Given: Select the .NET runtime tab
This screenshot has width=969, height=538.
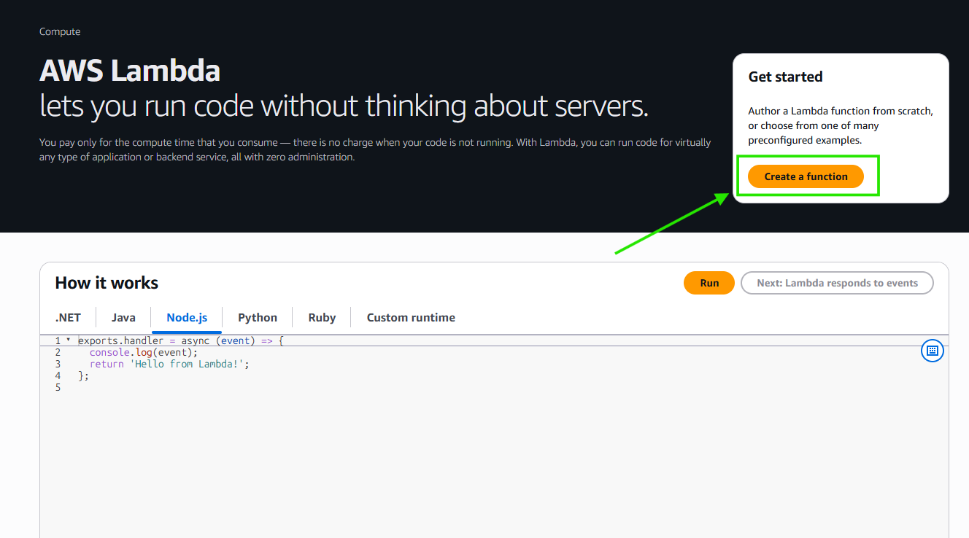Looking at the screenshot, I should [68, 317].
